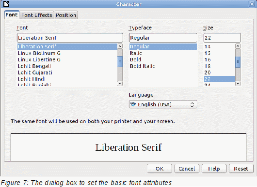Open the Position tab
Image resolution: width=257 pixels, height=187 pixels.
[x=66, y=15]
